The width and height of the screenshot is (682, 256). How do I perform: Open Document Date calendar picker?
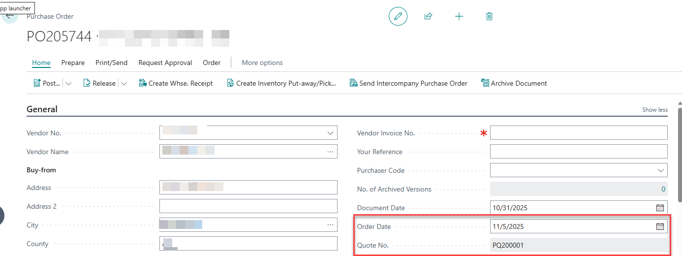tap(660, 208)
